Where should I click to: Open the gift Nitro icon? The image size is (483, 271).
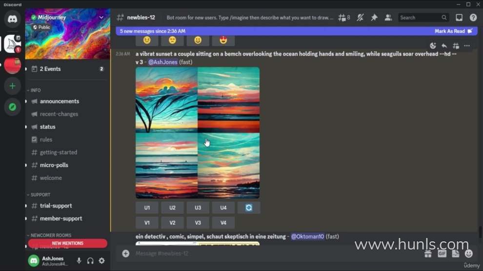pos(428,254)
